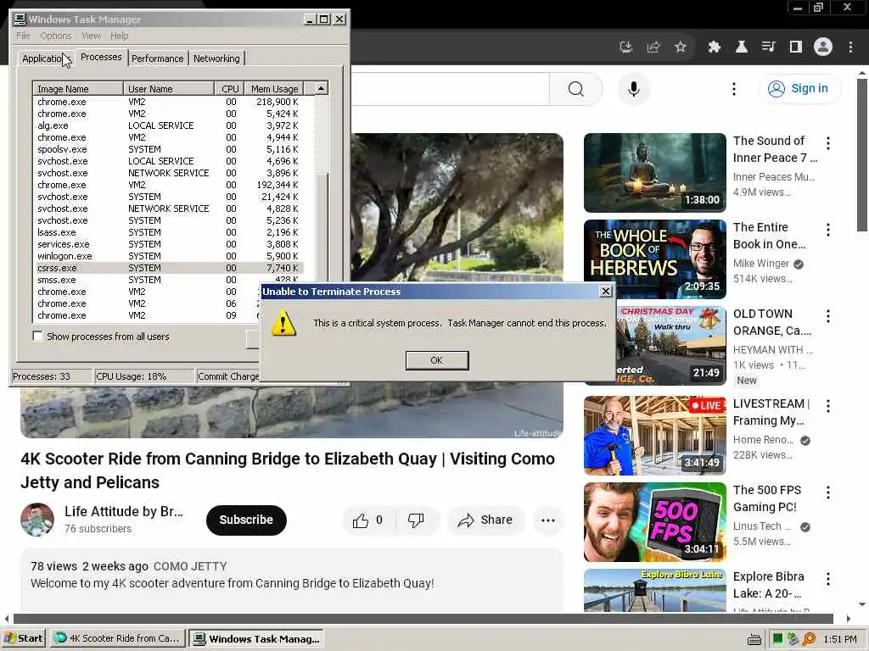The height and width of the screenshot is (651, 869).
Task: Click the Chrome install app icon
Action: pos(625,47)
